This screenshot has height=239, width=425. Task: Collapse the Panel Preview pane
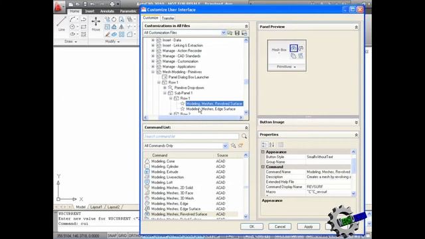(x=356, y=27)
